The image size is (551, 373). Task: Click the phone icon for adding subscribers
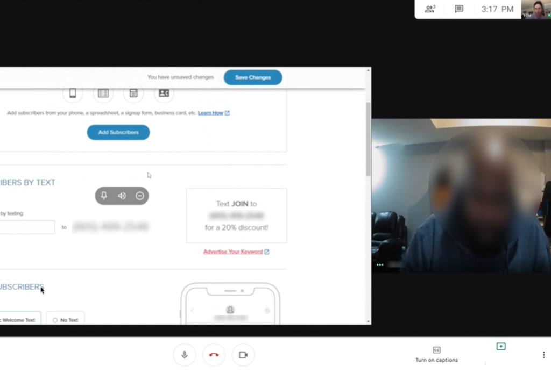tap(73, 94)
